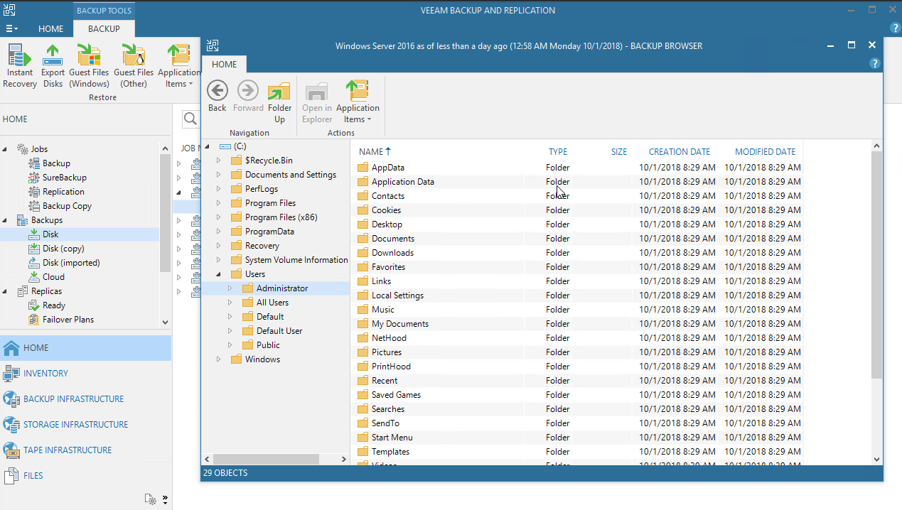Open Guest Files (Other) restore
Screen dimensions: 902x510
coord(134,66)
